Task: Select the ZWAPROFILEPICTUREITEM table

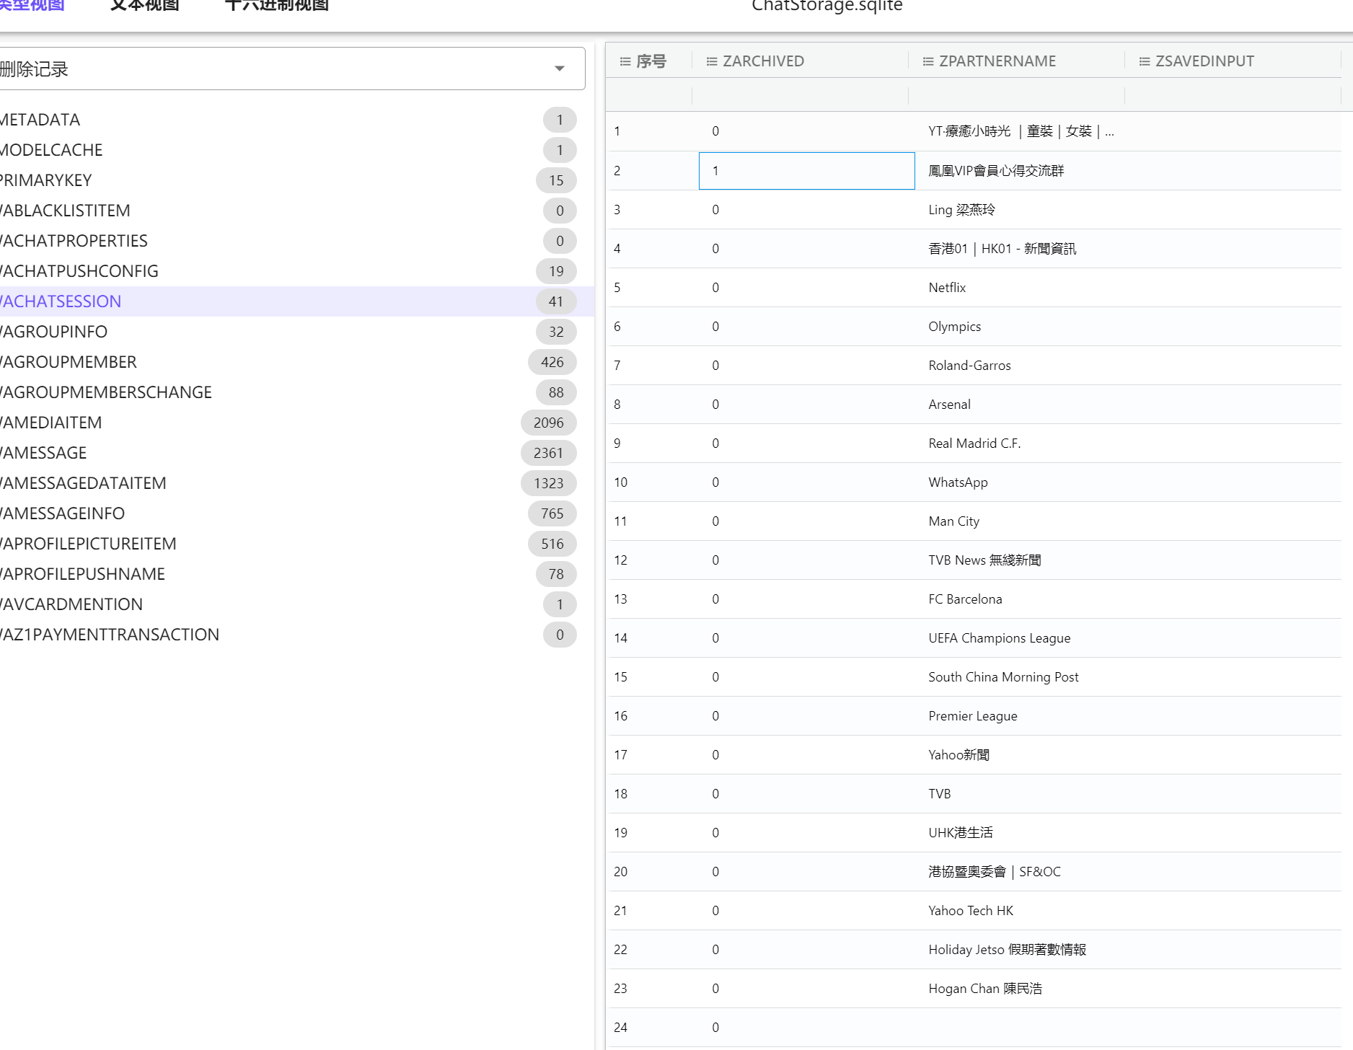Action: point(88,543)
